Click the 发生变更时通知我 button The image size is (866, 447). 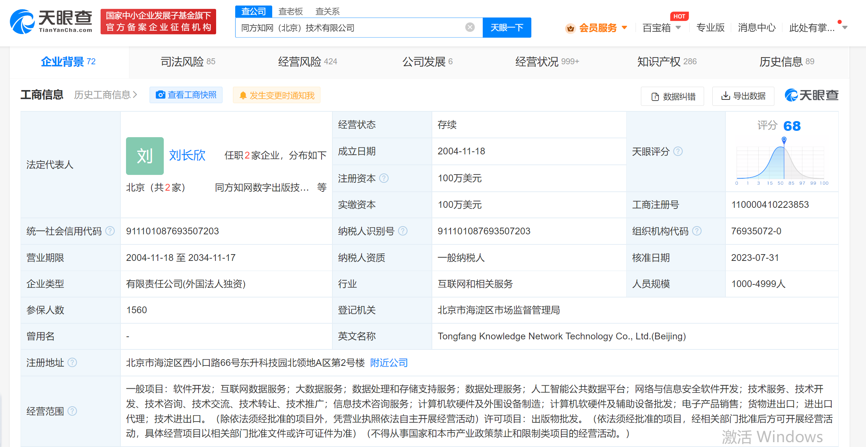277,95
